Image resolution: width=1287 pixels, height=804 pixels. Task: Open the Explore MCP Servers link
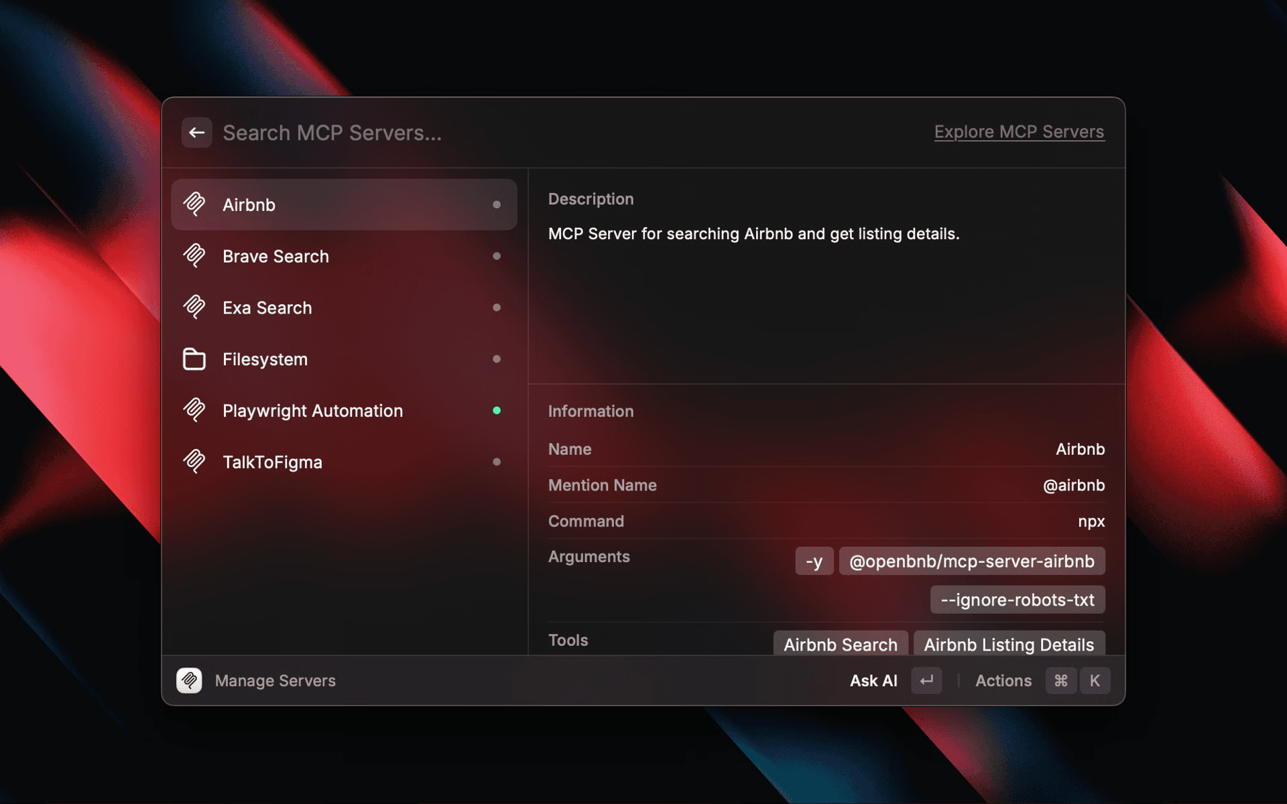tap(1019, 131)
